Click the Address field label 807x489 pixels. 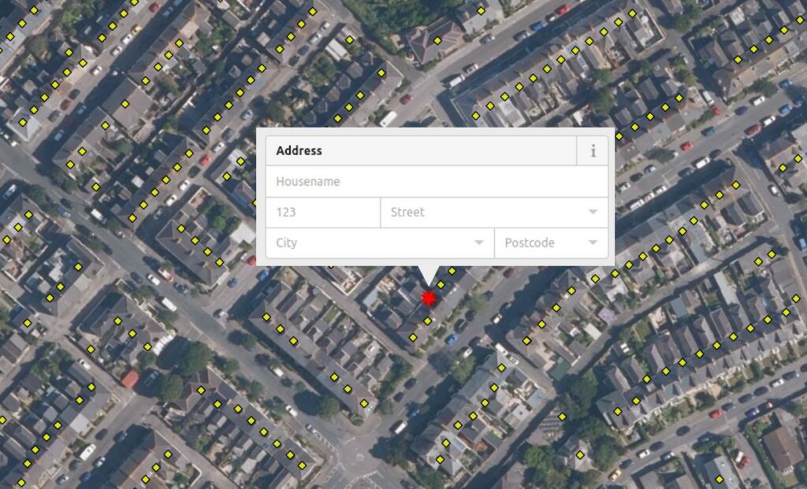pyautogui.click(x=299, y=150)
